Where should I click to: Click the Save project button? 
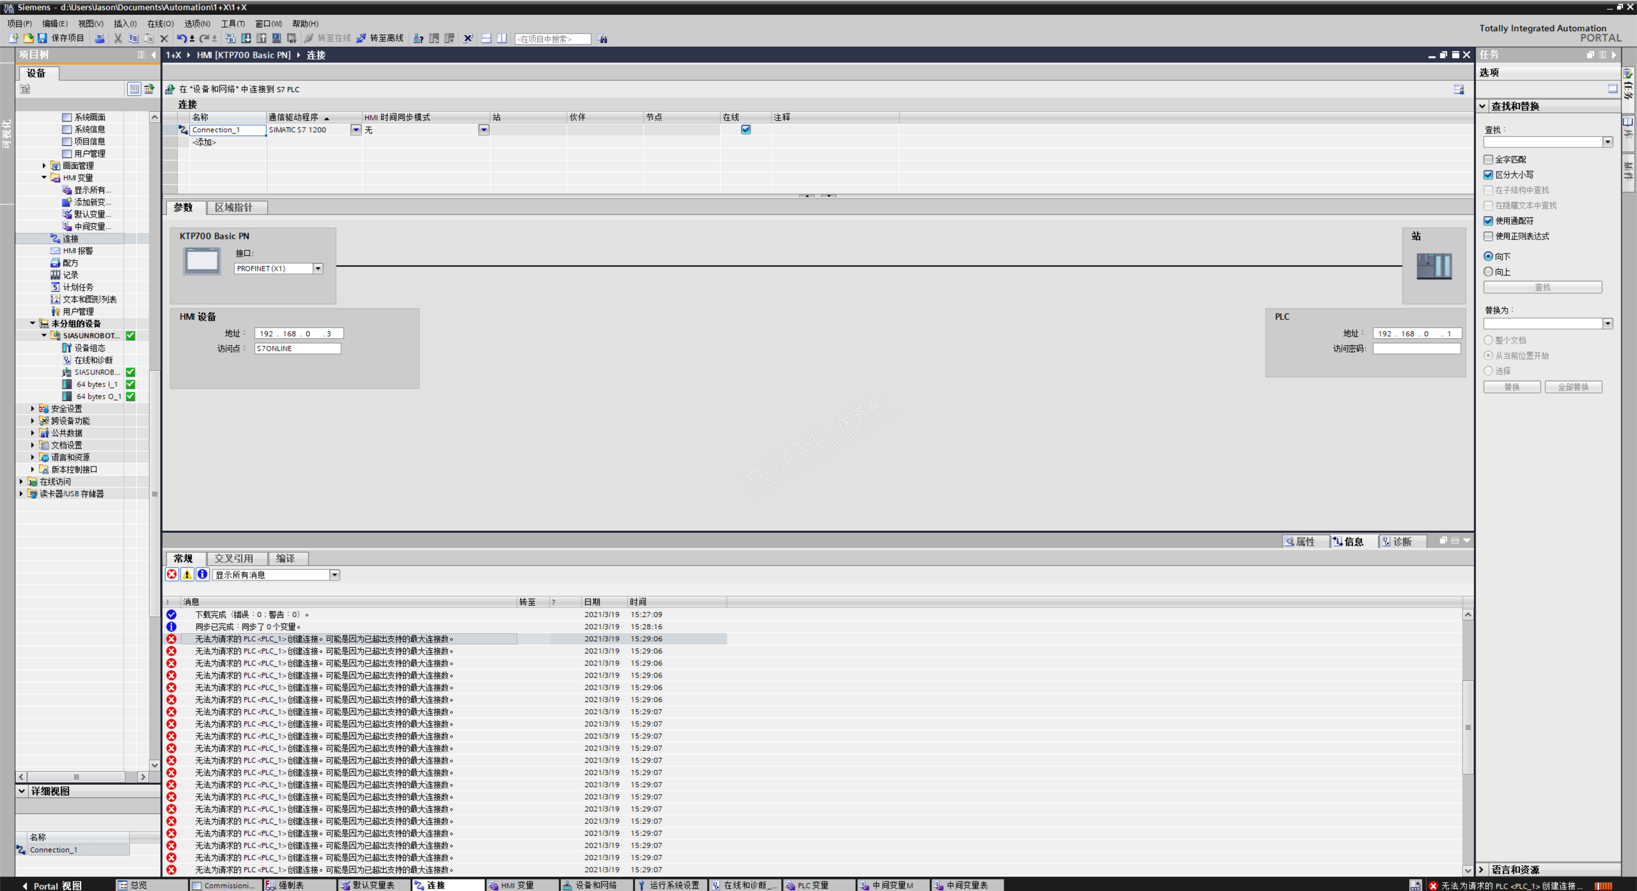pos(62,38)
